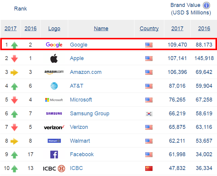Click the Walmart logo

54,141
